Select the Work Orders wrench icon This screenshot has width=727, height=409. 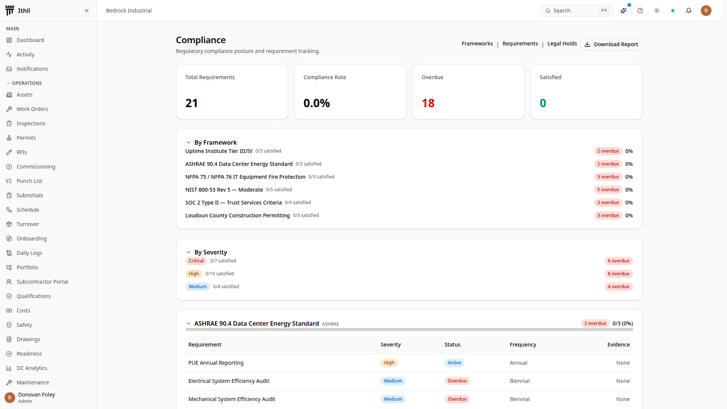(x=9, y=109)
